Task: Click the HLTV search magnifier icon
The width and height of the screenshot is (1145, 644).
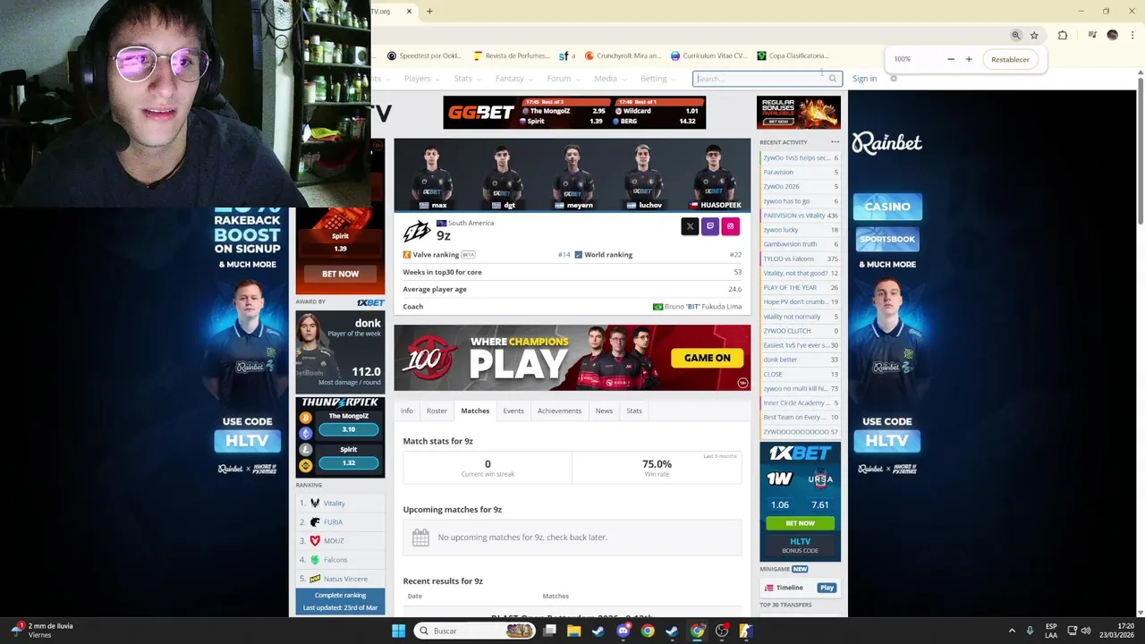Action: click(832, 79)
